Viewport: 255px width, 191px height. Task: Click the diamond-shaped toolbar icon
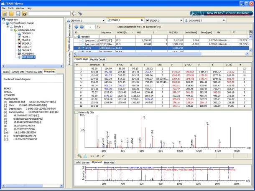tap(74, 13)
